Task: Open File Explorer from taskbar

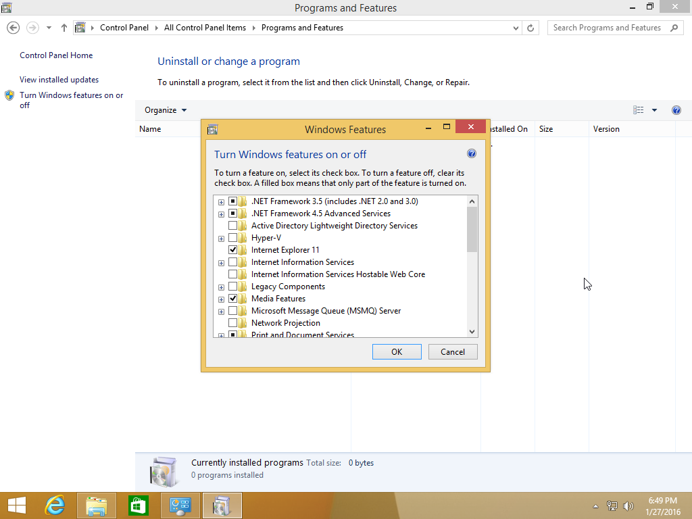Action: point(96,505)
